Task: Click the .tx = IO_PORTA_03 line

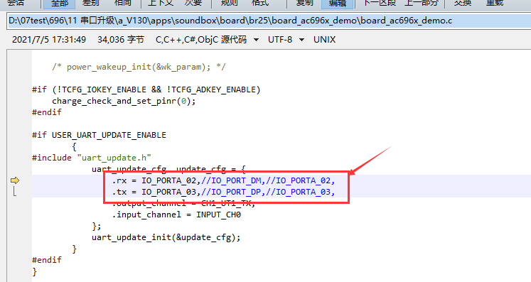Action: click(223, 192)
